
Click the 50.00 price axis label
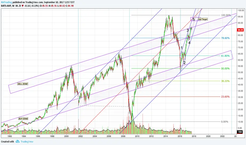click(x=241, y=72)
